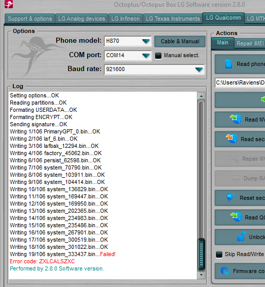This screenshot has width=265, height=287.
Task: Click 'Setting options...OK' log line
Action: 35,95
